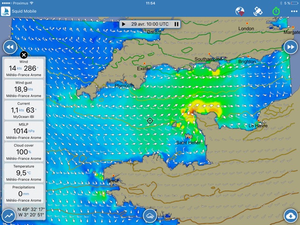This screenshot has width=300, height=225.
Task: Tap the Le Havre city label
Action: (258, 126)
